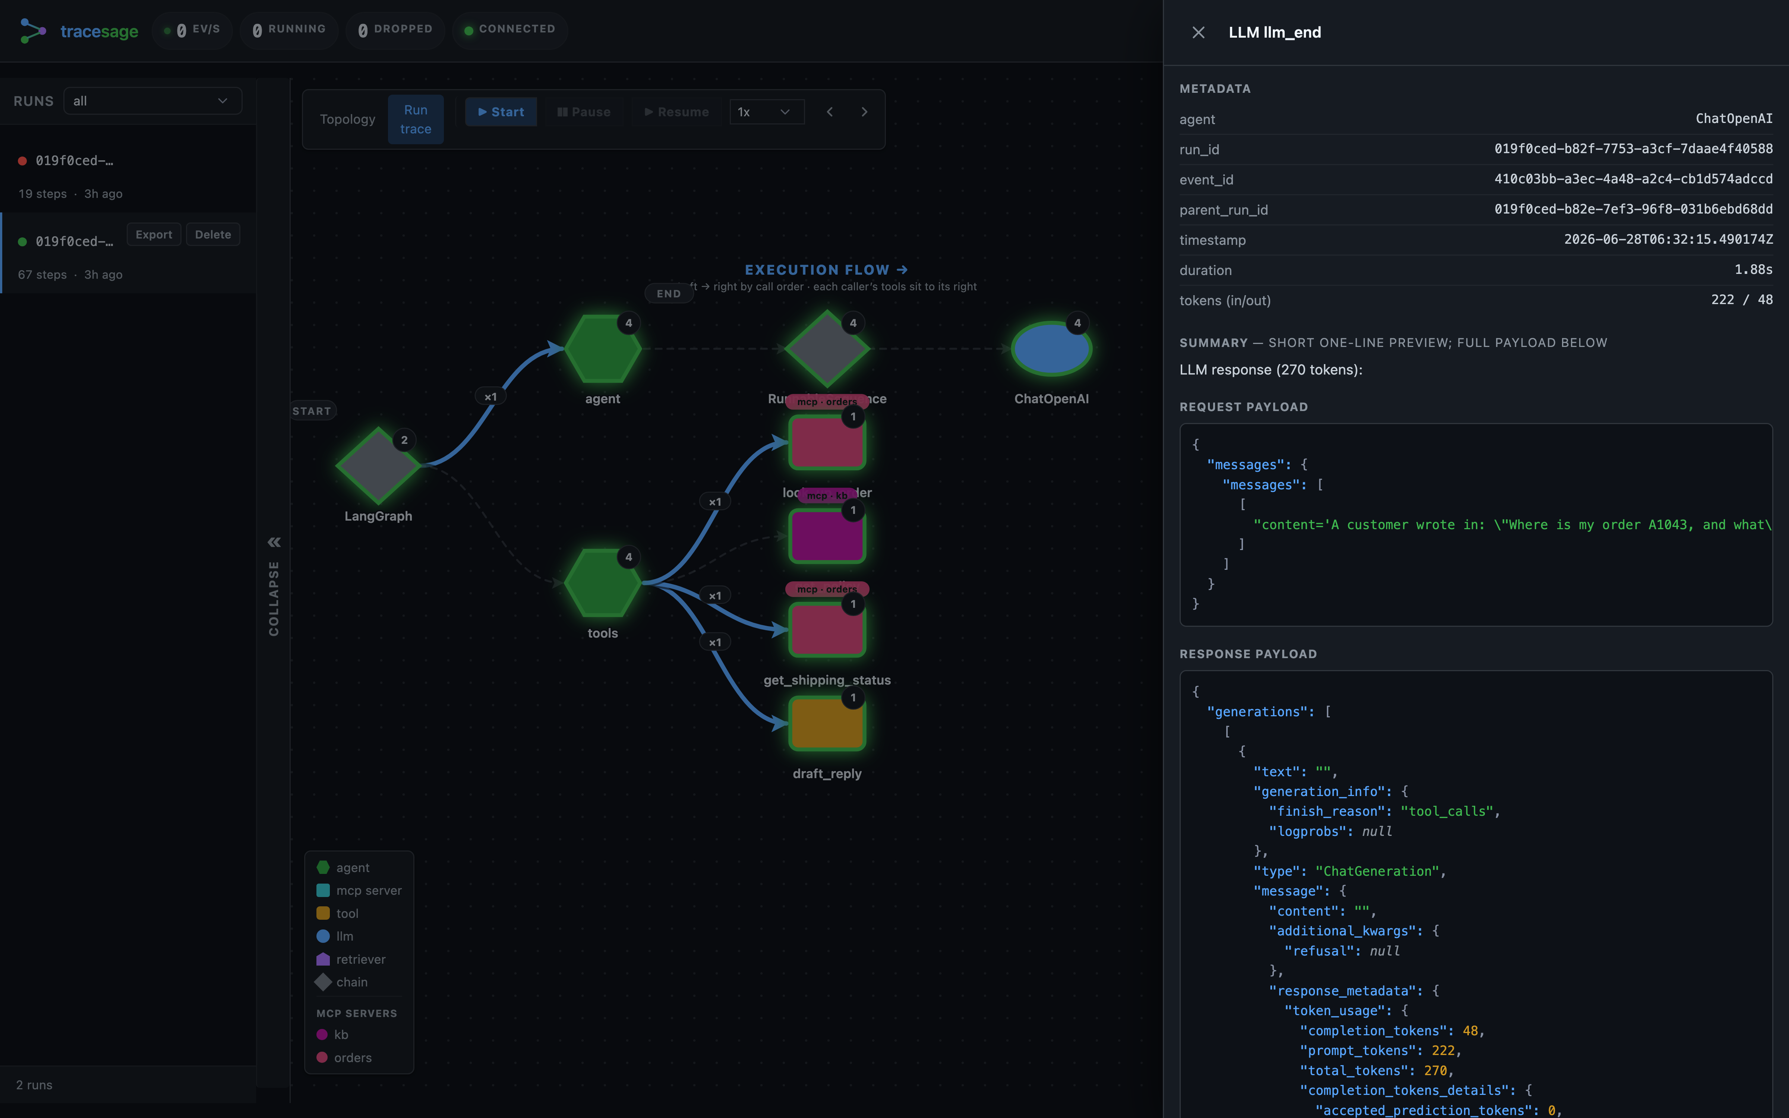Select the top mcp orders tool node
Viewport: 1789px width, 1118px height.
[827, 442]
